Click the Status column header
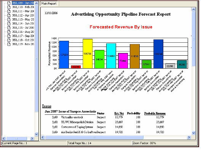The width and height of the screenshot is (201, 151). [x=100, y=113]
